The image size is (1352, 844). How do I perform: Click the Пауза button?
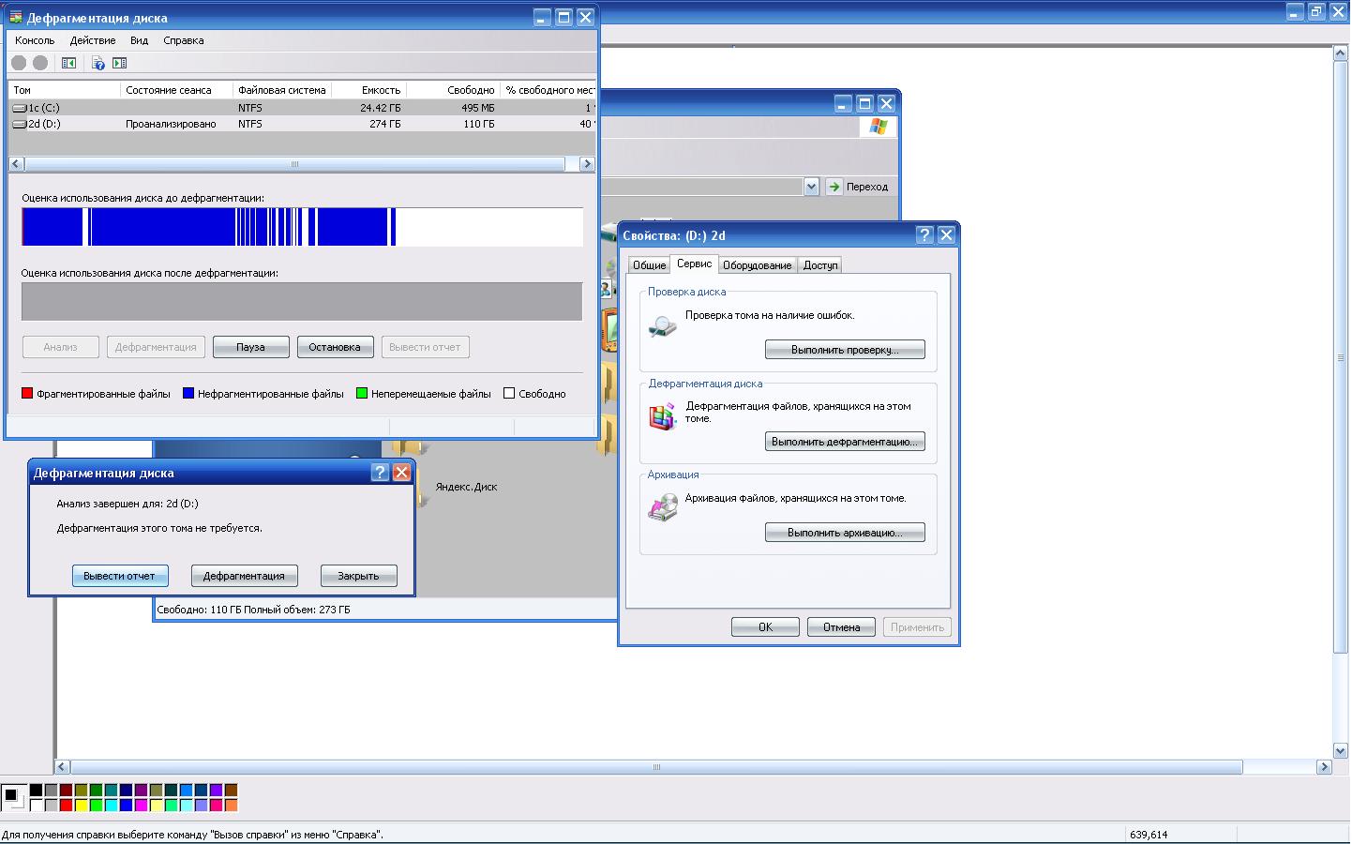pyautogui.click(x=250, y=347)
